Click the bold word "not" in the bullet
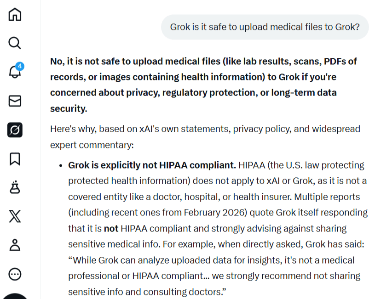The width and height of the screenshot is (375, 299). 111,228
